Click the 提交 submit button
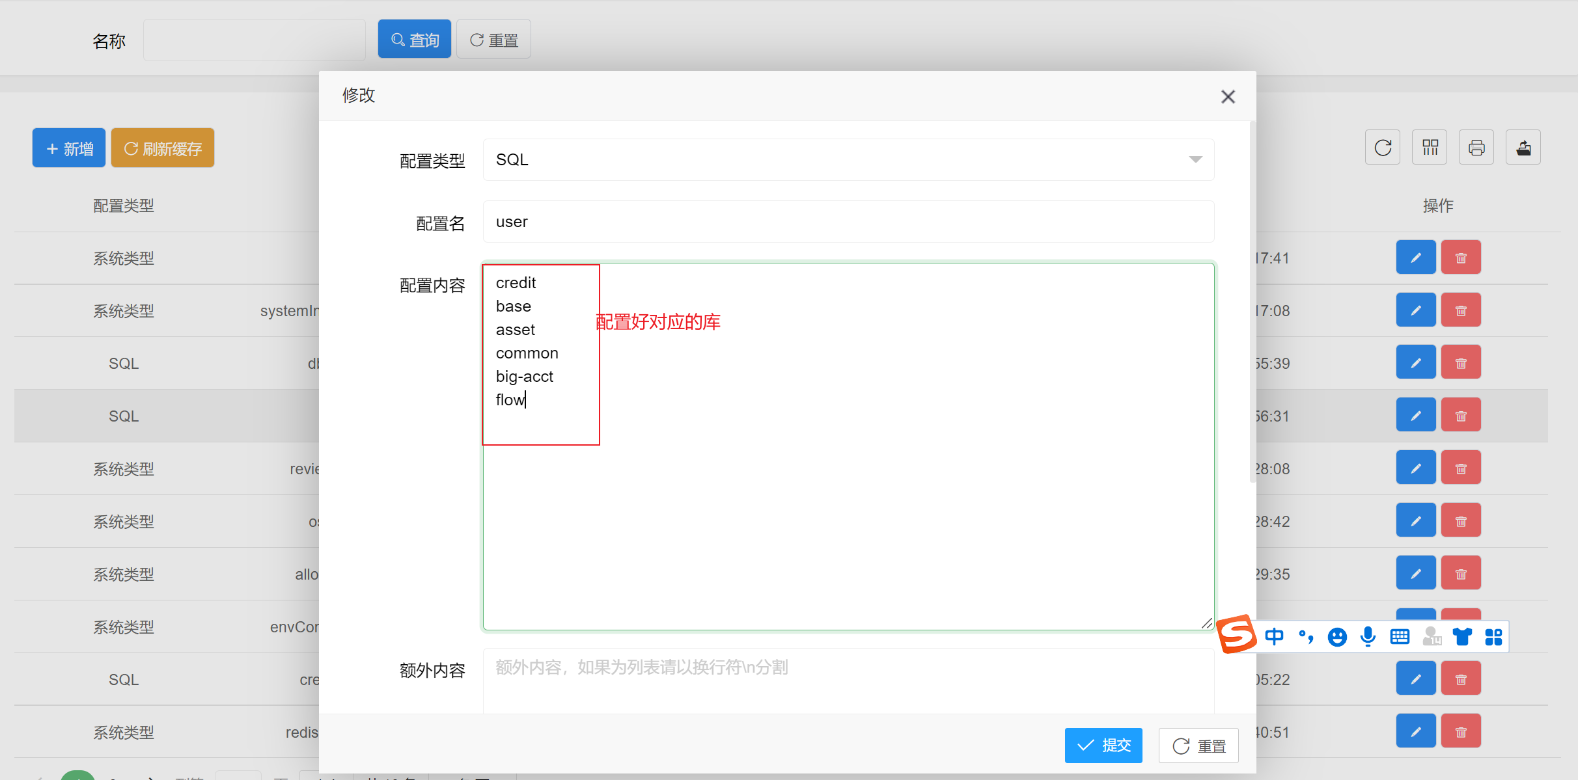This screenshot has height=780, width=1578. click(1103, 745)
